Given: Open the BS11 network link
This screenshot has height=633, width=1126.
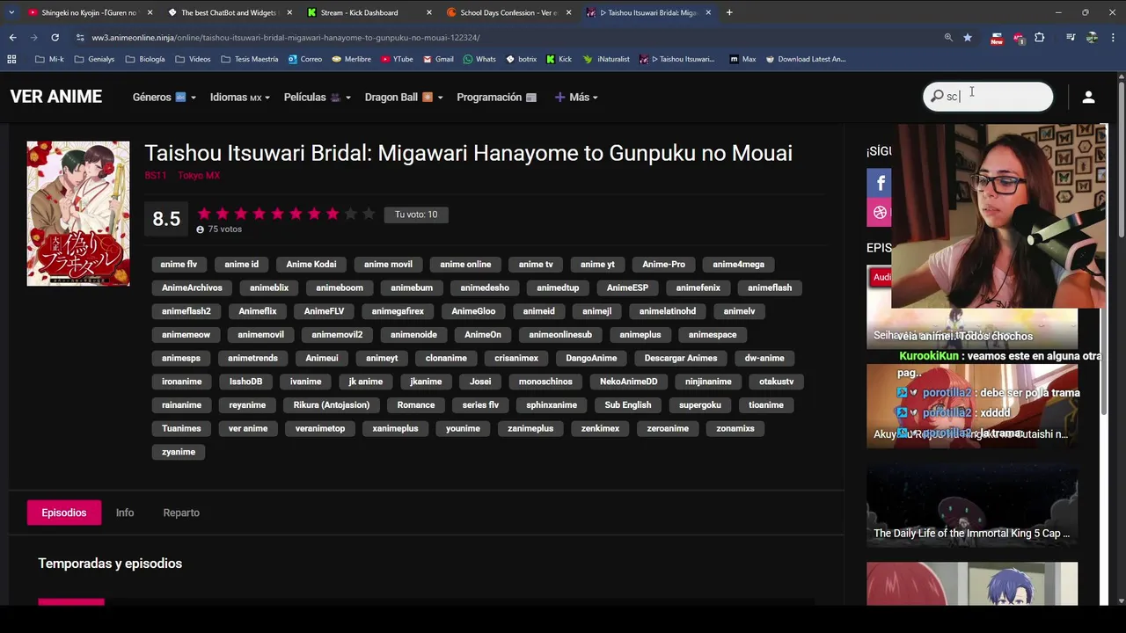Looking at the screenshot, I should [x=156, y=175].
